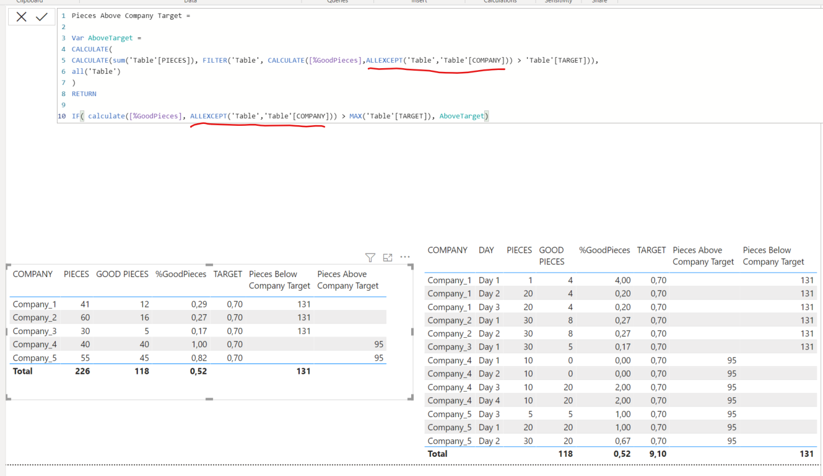823x476 pixels.
Task: Click the all('Table') line in the formula
Action: pos(96,71)
